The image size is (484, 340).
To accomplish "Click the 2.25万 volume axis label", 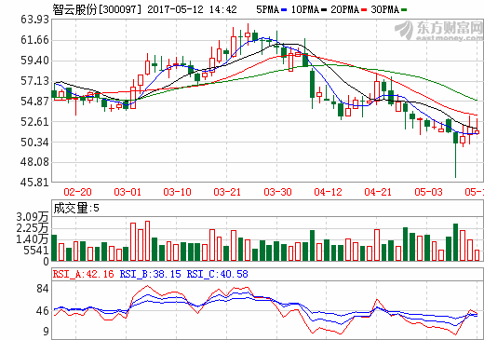I will (x=33, y=228).
